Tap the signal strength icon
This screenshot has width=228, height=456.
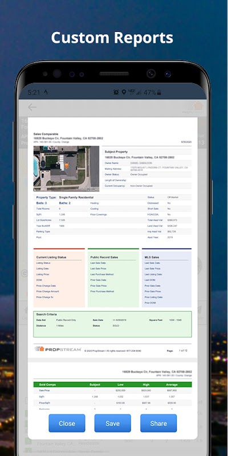tap(139, 92)
